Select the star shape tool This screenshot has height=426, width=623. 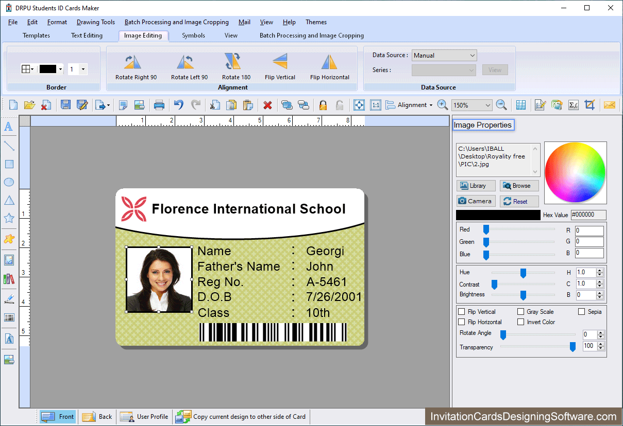point(9,218)
